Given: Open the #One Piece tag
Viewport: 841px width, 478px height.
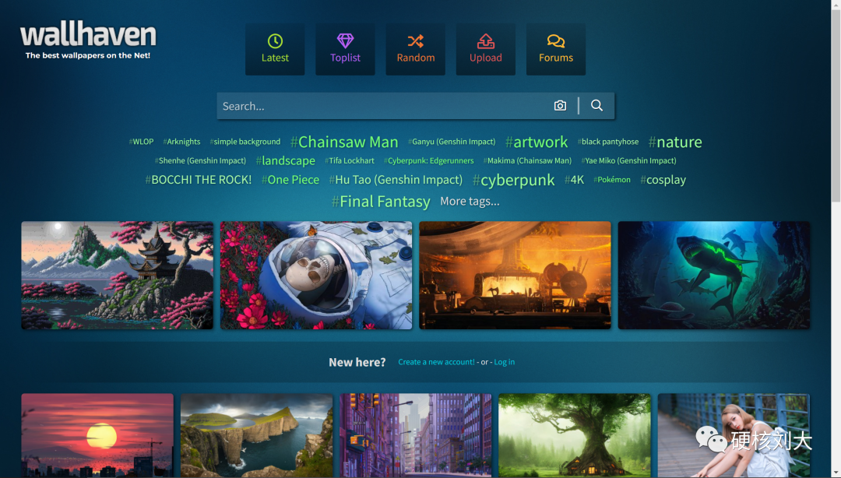Looking at the screenshot, I should point(290,180).
